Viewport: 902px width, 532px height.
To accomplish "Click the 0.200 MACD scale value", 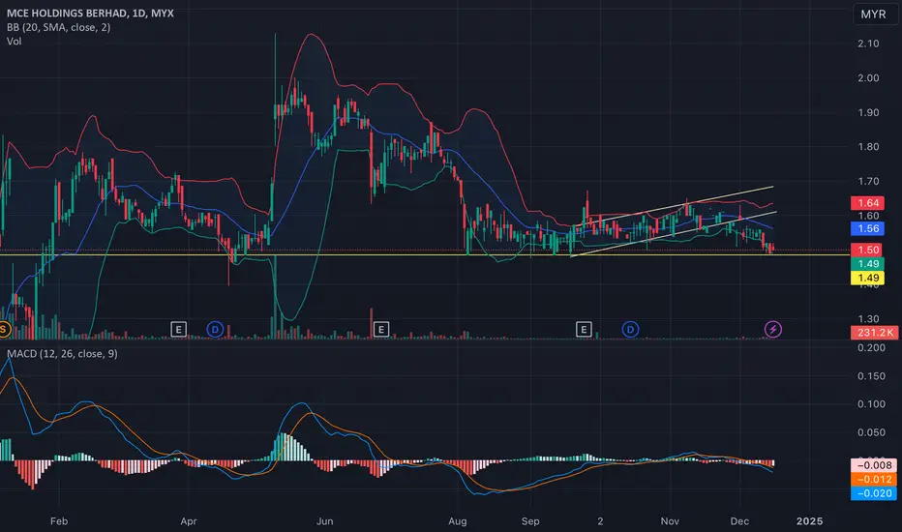I will (x=871, y=347).
